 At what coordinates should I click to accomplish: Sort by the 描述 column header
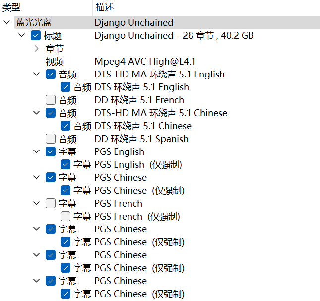pos(206,7)
